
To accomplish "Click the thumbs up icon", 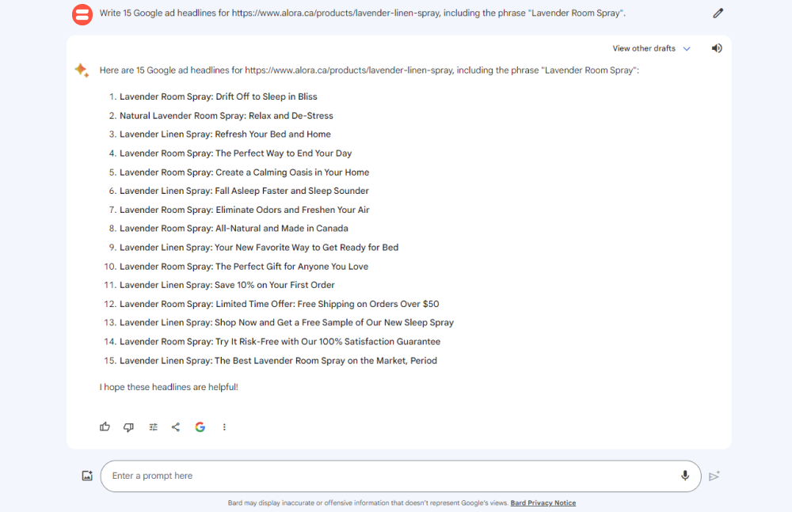I will point(105,427).
